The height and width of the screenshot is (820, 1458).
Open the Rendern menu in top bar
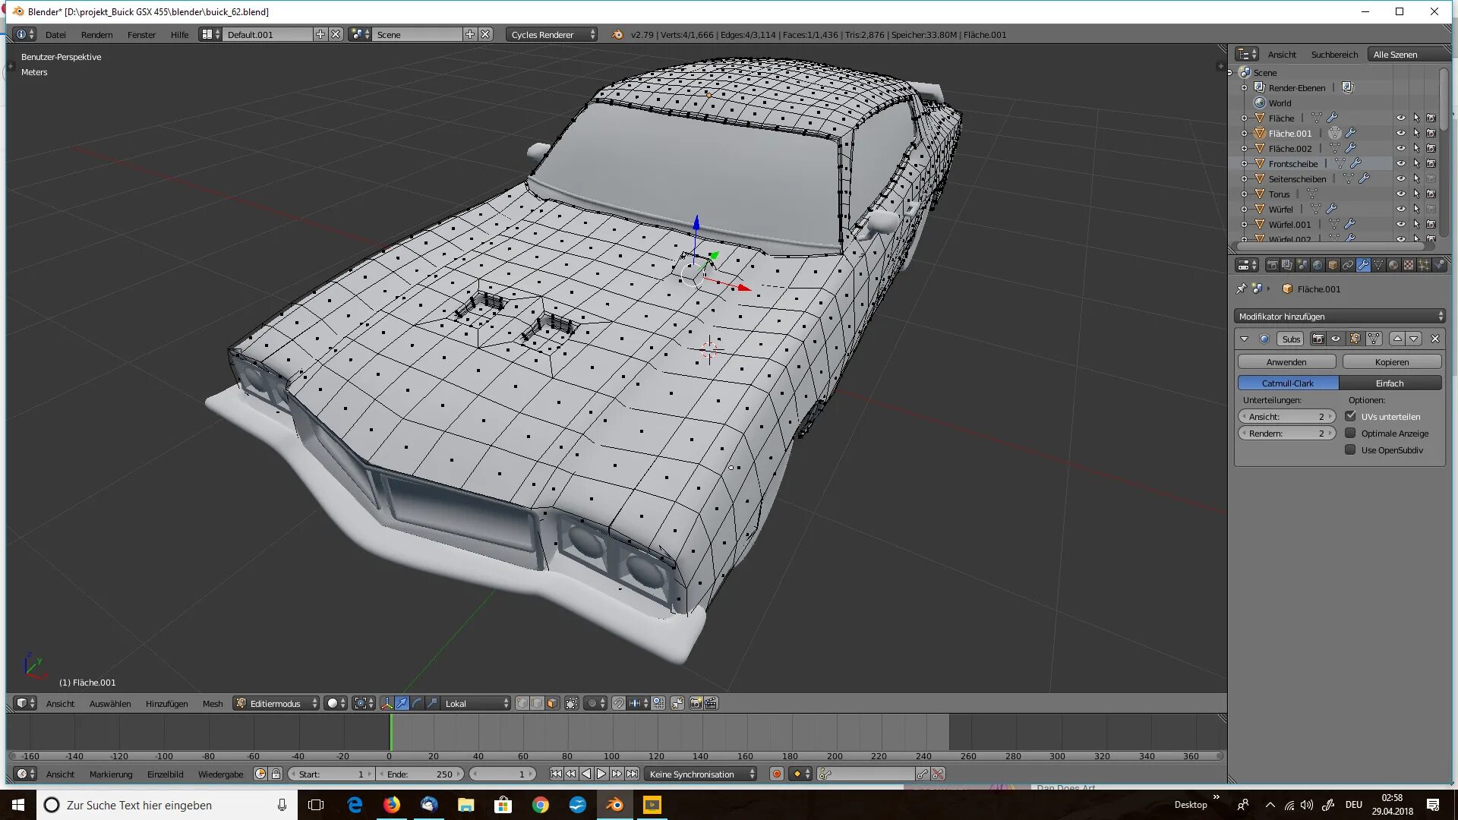click(96, 34)
